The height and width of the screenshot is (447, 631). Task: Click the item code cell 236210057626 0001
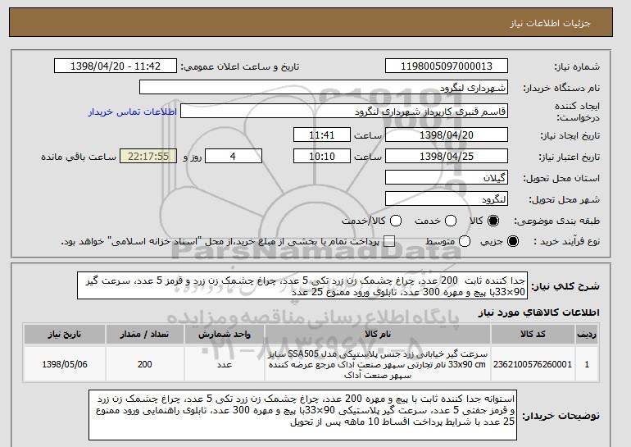coord(533,364)
